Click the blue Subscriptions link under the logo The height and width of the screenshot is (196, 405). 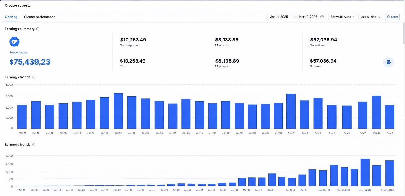tap(18, 53)
